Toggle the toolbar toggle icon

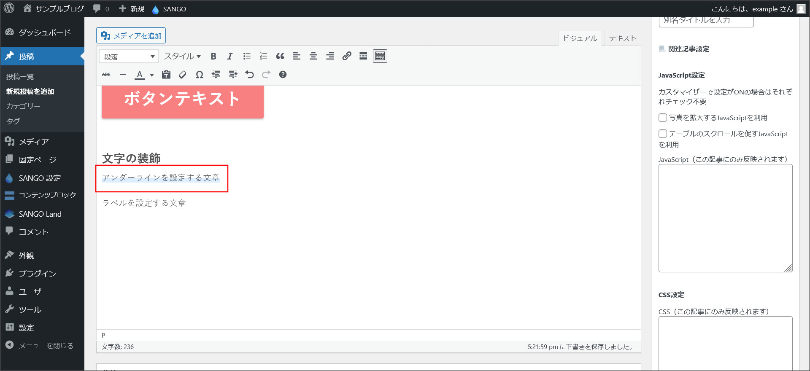pyautogui.click(x=380, y=56)
